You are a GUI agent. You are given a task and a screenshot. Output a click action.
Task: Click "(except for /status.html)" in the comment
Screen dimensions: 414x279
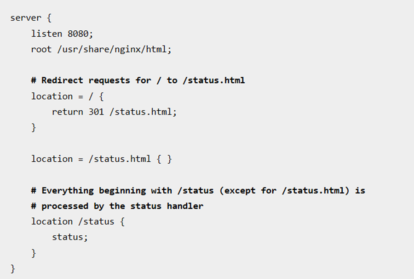pyautogui.click(x=284, y=190)
